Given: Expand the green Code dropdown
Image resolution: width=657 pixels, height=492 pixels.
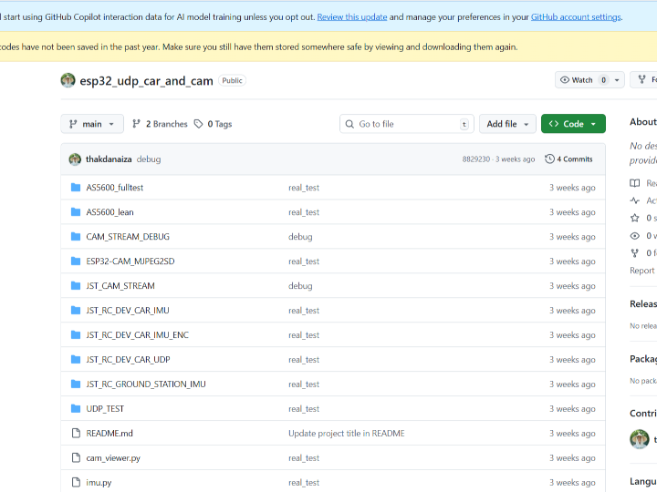Looking at the screenshot, I should [573, 124].
